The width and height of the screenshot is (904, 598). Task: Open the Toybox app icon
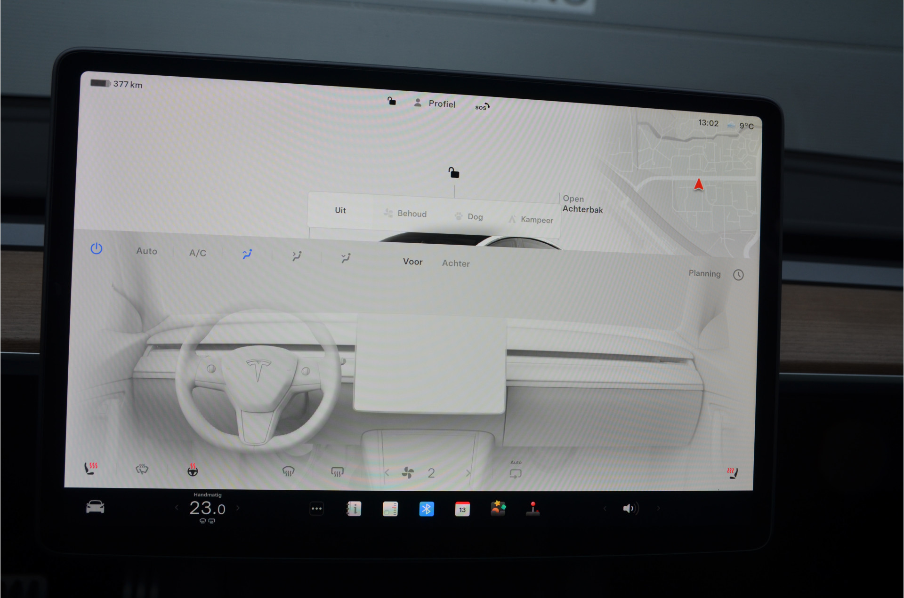(498, 509)
